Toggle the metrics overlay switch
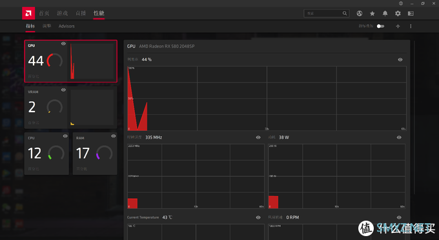Screen dimensions: 439x240 coord(380,26)
